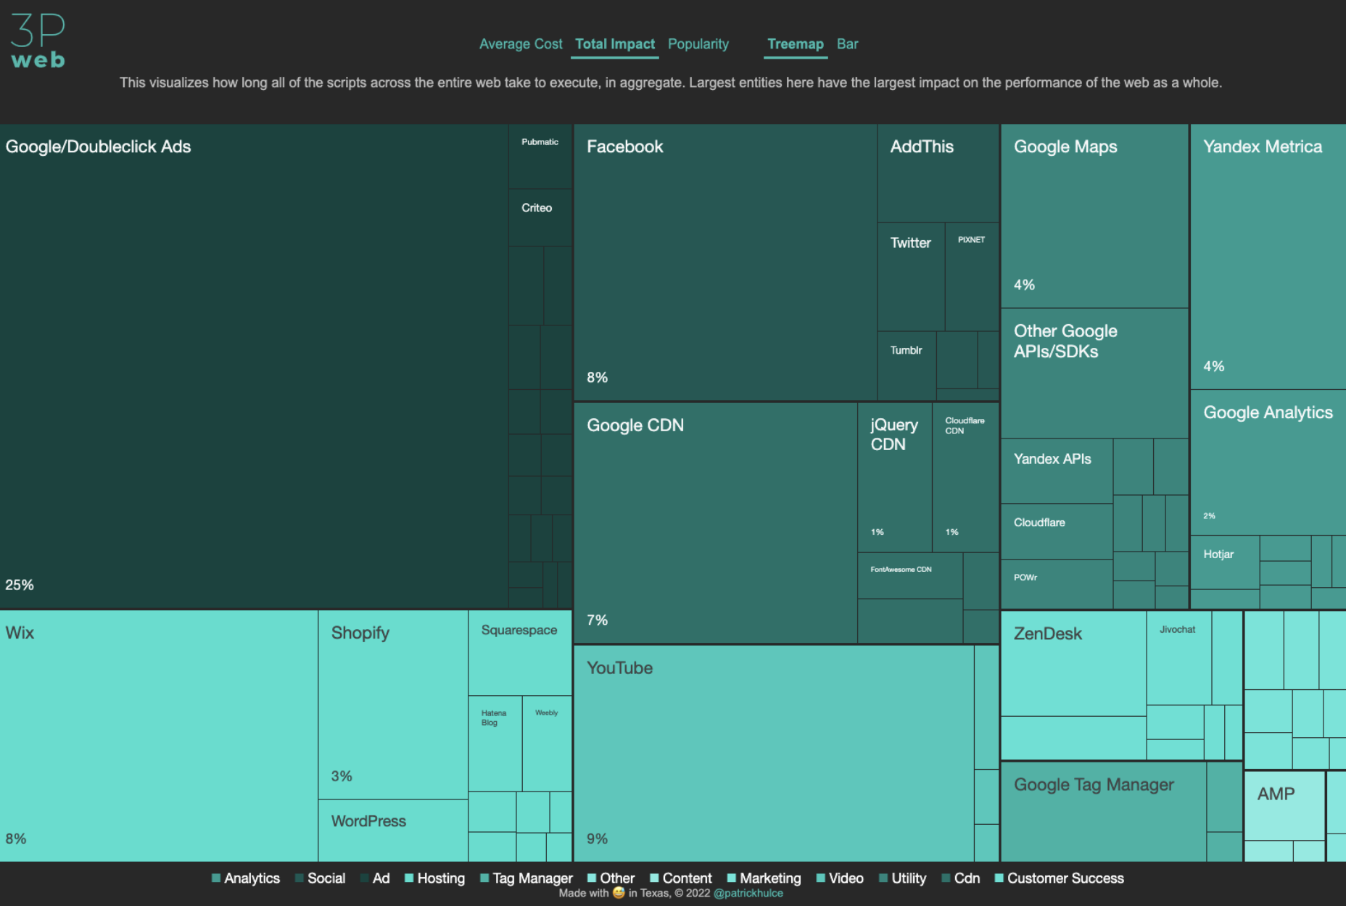Select the PIXNET treemap cell
Viewport: 1346px width, 906px height.
[972, 277]
